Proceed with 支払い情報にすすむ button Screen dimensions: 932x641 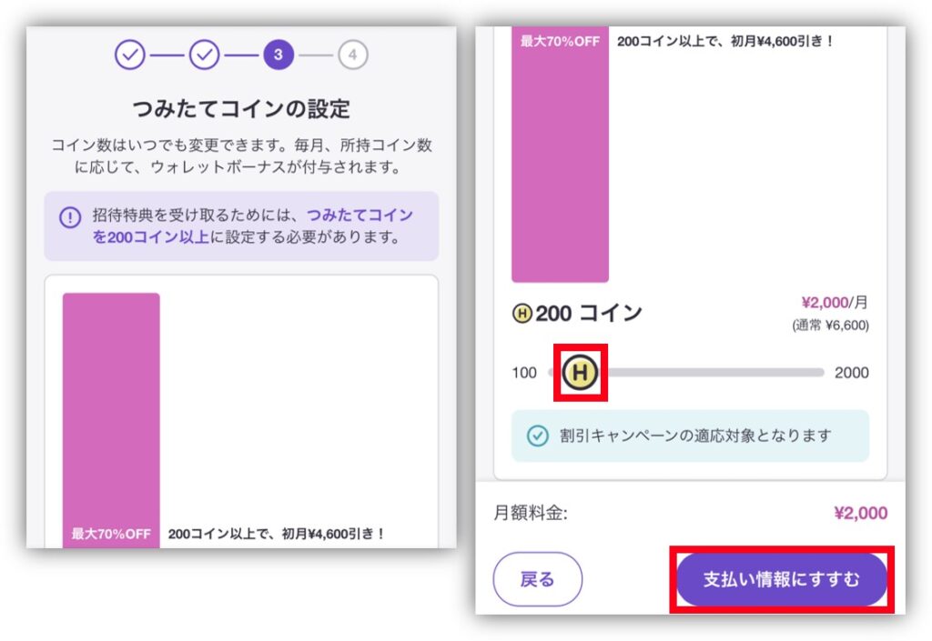pyautogui.click(x=781, y=579)
